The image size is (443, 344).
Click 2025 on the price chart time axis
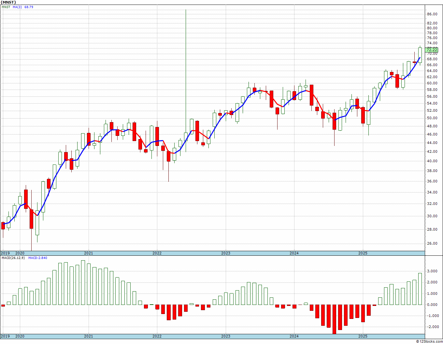click(x=363, y=253)
